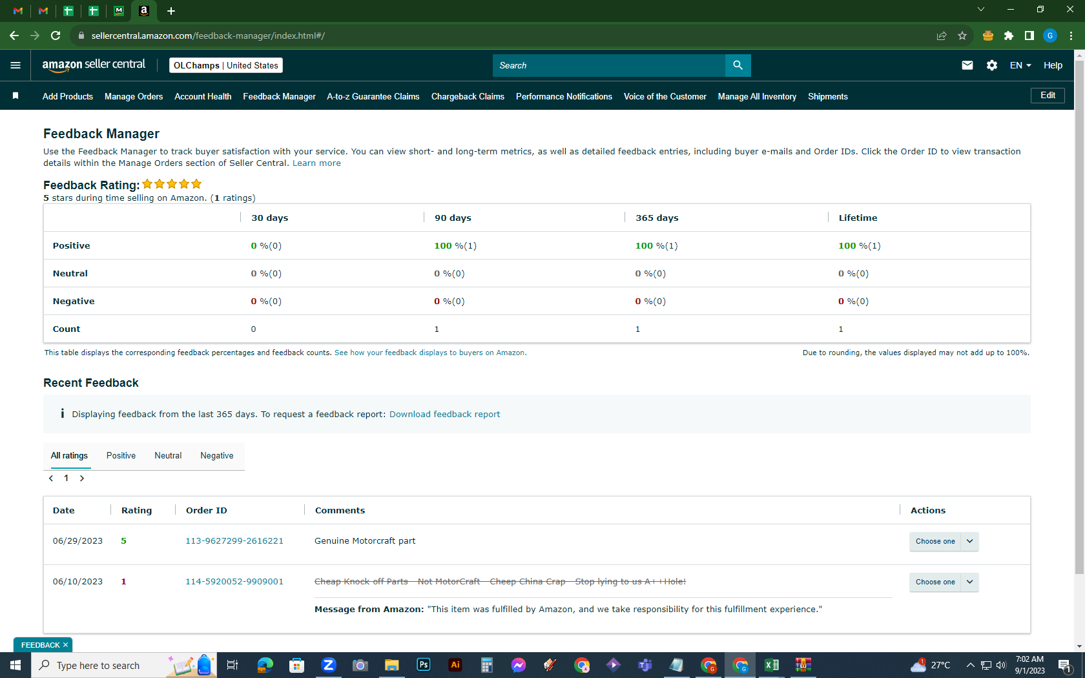Open Manage Orders in the navigation bar
This screenshot has width=1085, height=678.
coord(134,96)
